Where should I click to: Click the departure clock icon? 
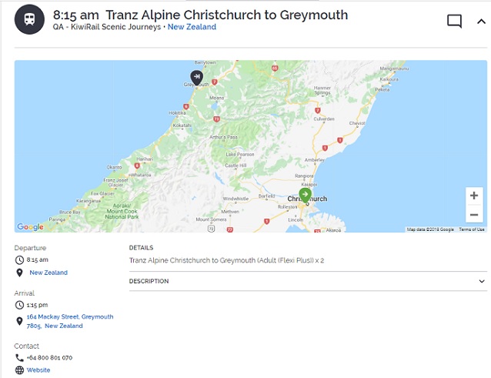click(x=19, y=260)
